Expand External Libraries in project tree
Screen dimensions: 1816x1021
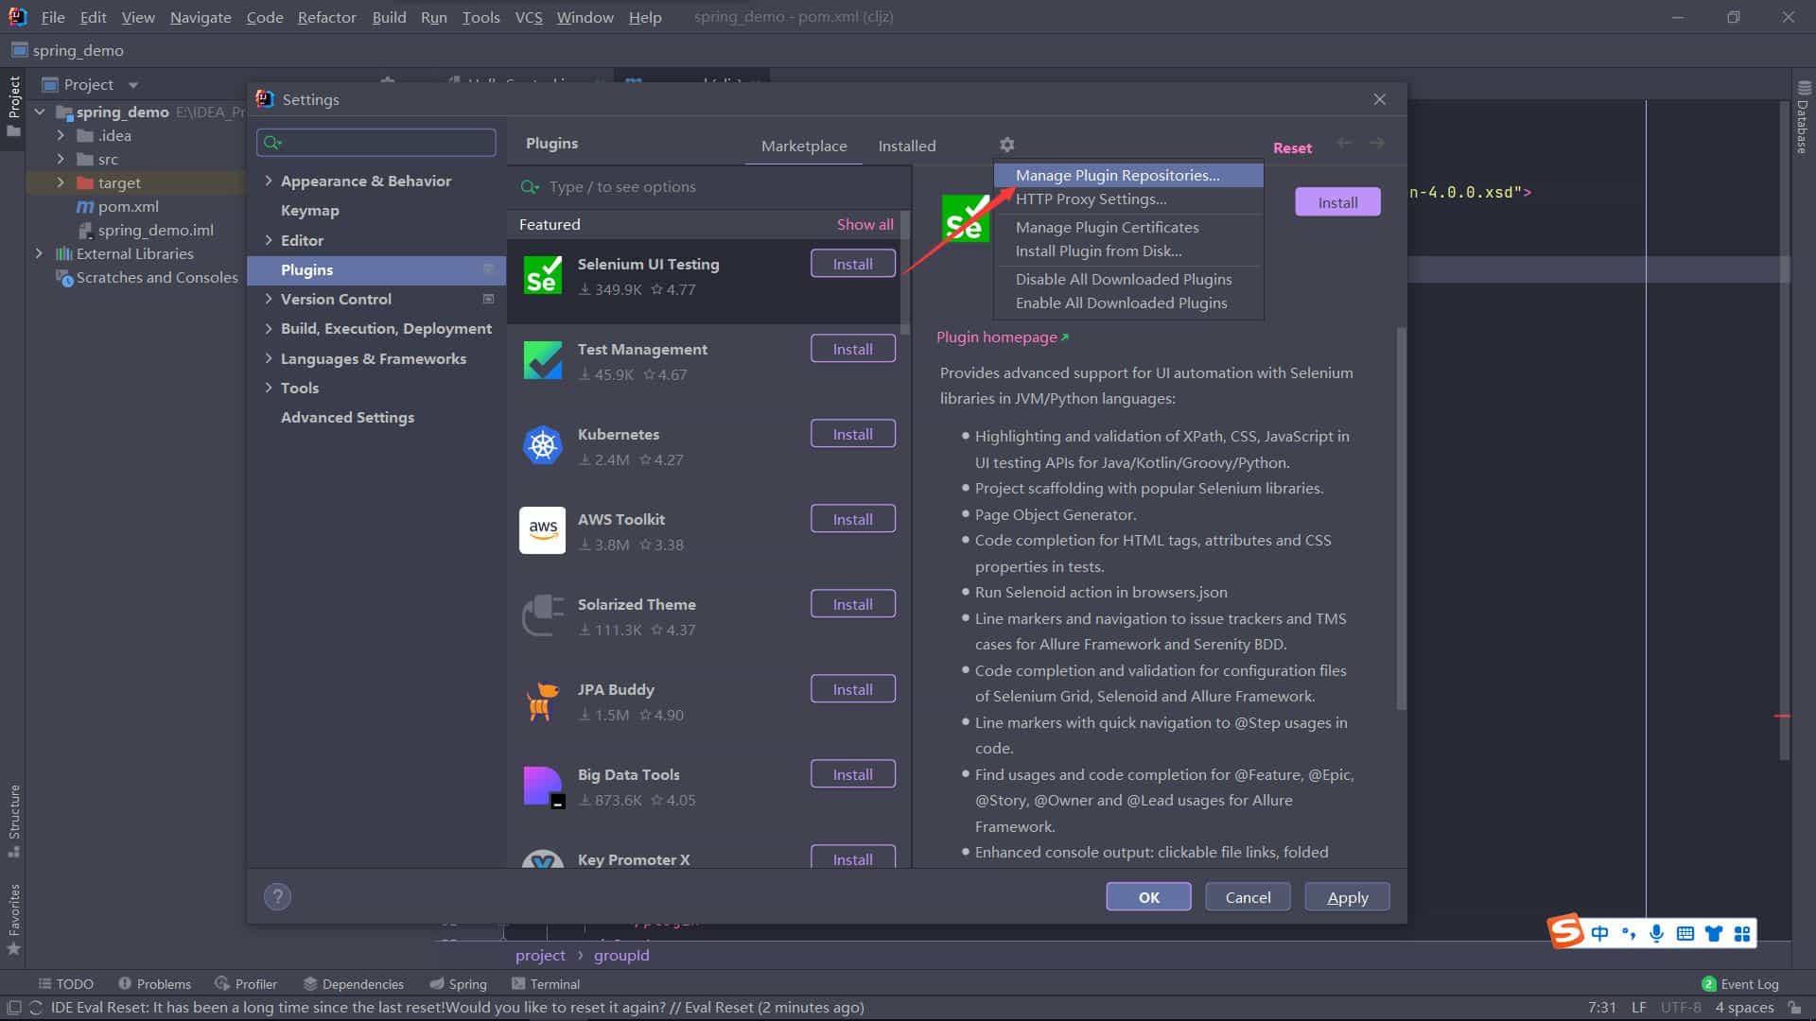[x=39, y=253]
